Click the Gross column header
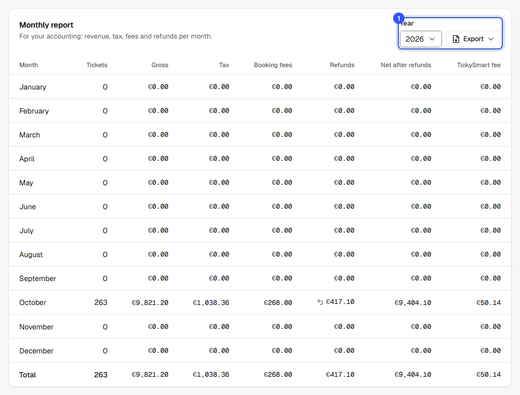This screenshot has height=395, width=520. coord(160,65)
